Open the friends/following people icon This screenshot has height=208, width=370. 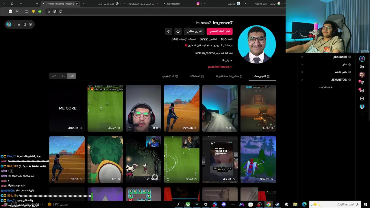[x=362, y=67]
